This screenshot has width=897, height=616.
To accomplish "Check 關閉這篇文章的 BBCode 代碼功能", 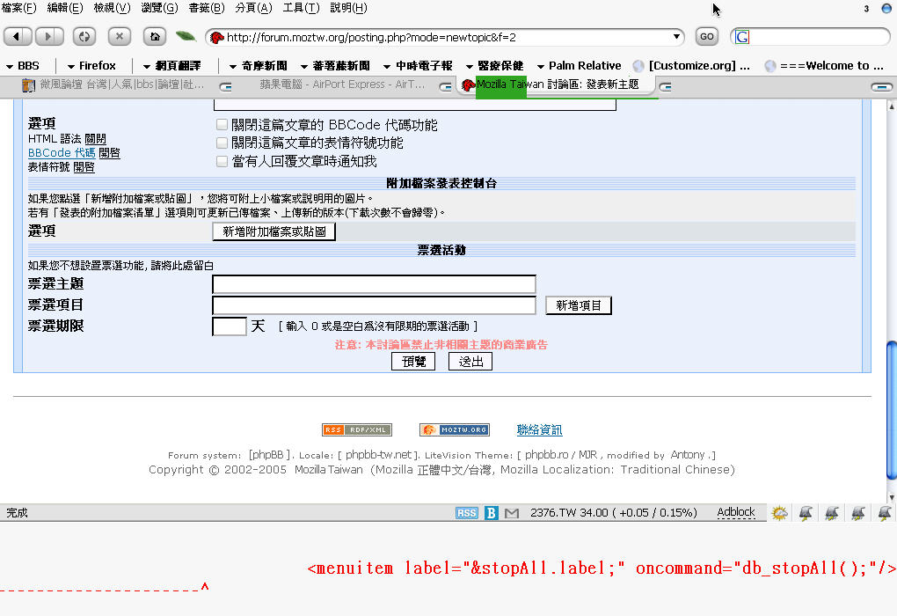I will pos(222,125).
